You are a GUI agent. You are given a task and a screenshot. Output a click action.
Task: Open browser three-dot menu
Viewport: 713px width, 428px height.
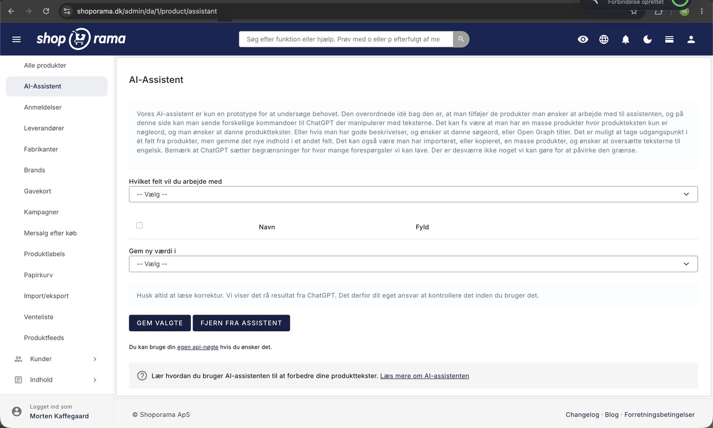702,11
